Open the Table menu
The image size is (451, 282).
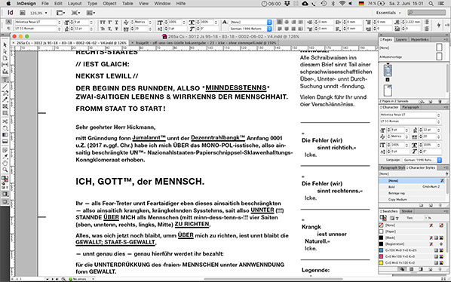click(x=127, y=4)
